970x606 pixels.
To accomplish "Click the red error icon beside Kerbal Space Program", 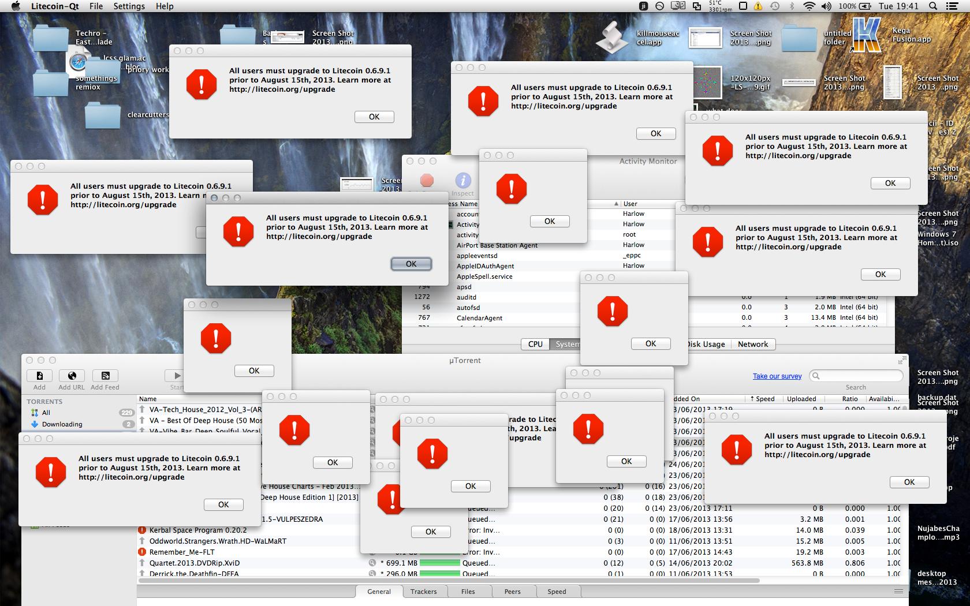I will click(142, 530).
